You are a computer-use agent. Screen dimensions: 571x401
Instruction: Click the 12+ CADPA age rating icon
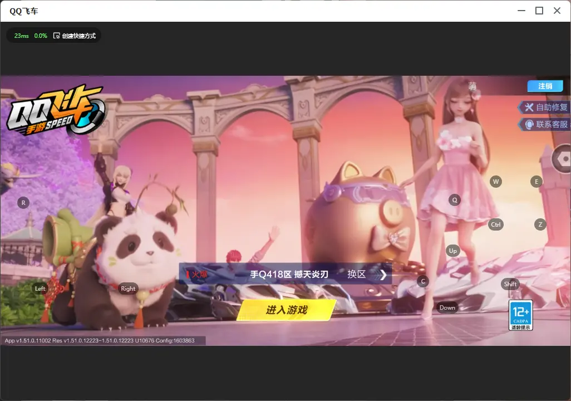[521, 315]
